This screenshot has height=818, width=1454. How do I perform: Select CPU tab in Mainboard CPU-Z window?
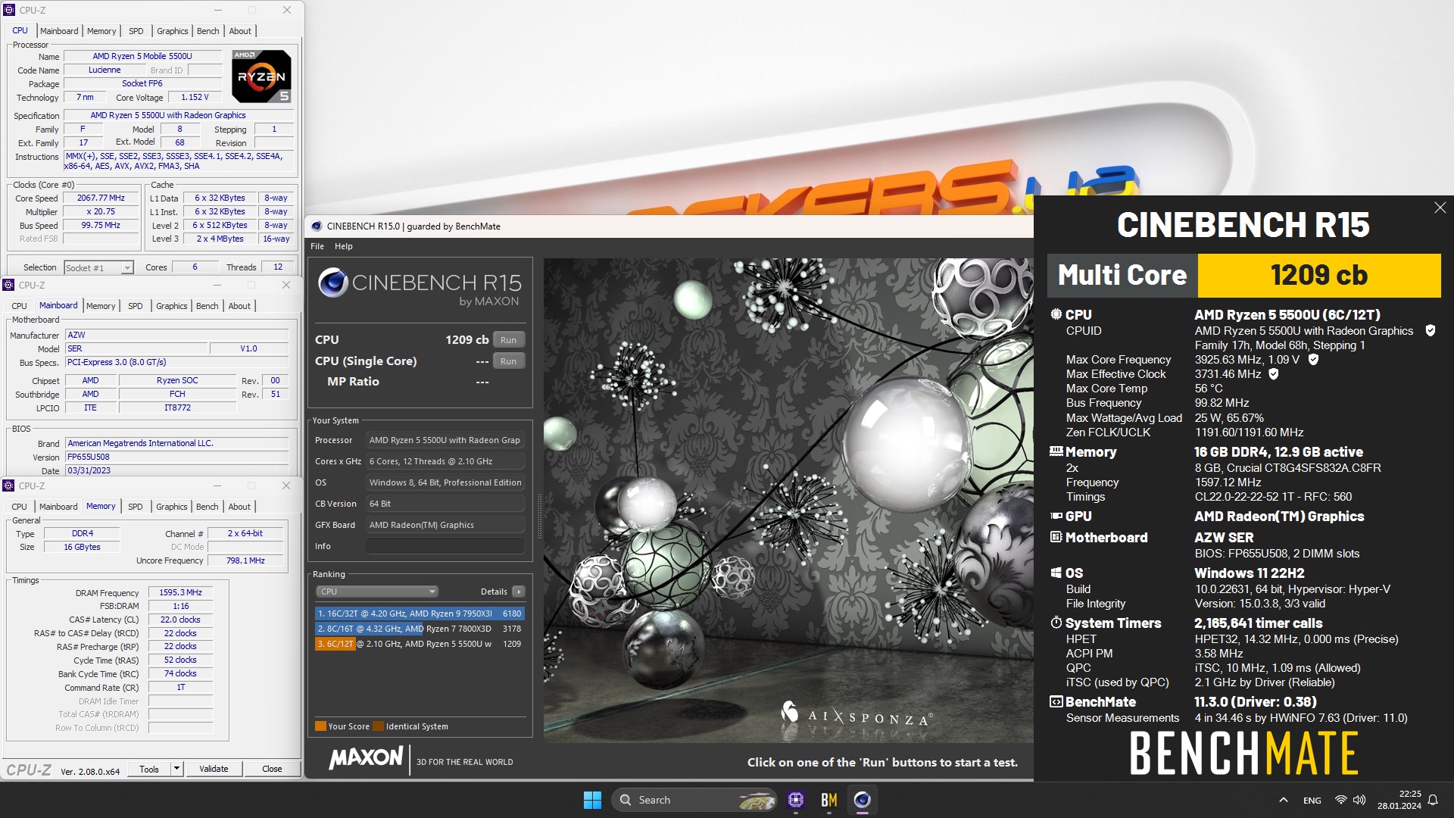coord(20,306)
